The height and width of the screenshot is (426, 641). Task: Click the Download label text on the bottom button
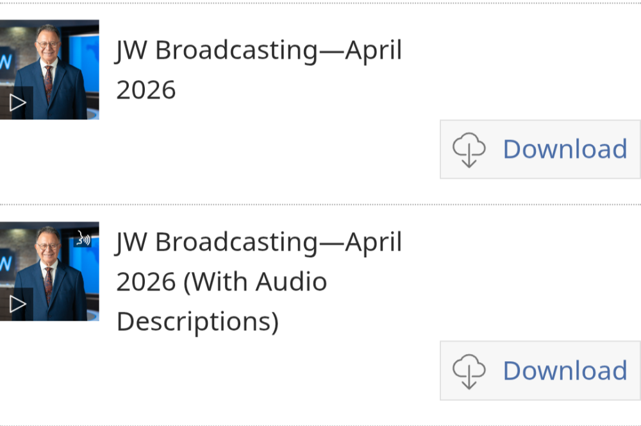[565, 370]
